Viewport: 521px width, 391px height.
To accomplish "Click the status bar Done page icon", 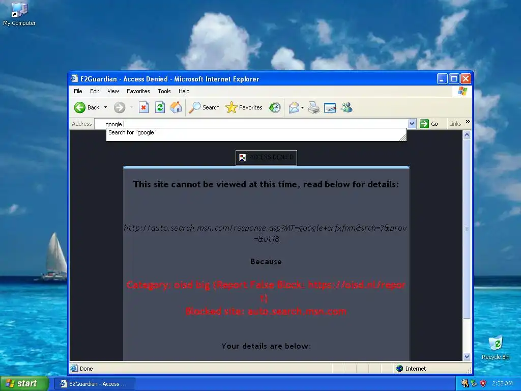I will (74, 369).
